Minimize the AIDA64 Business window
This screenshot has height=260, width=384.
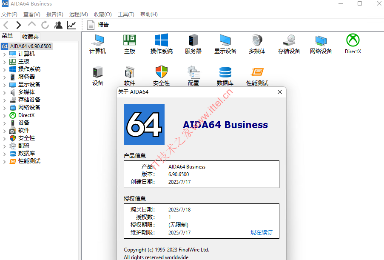coord(341,4)
